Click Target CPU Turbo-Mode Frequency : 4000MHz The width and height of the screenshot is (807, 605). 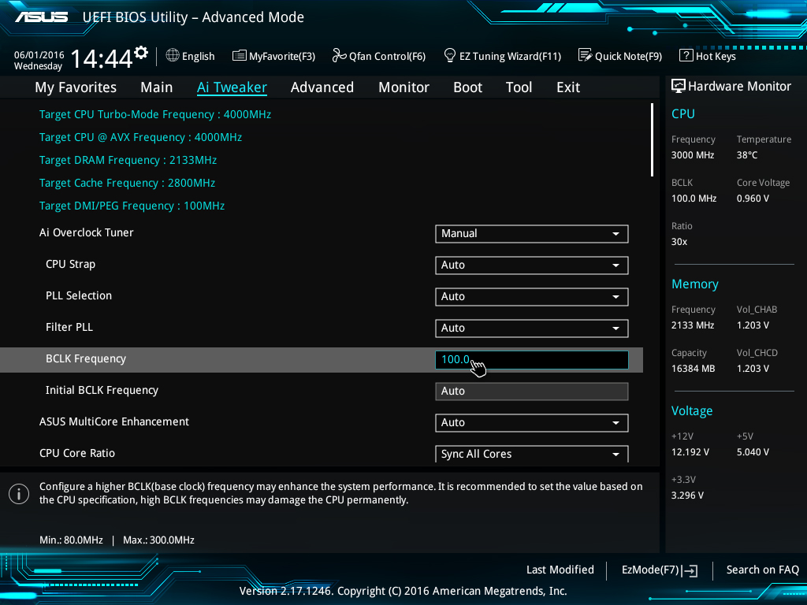[155, 114]
